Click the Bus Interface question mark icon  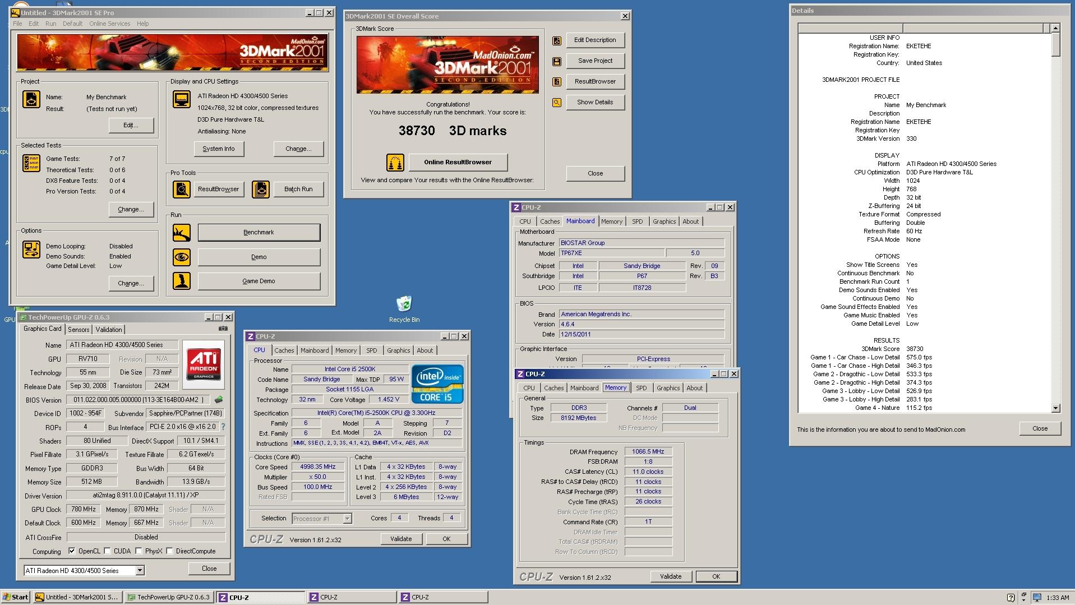[x=223, y=427]
